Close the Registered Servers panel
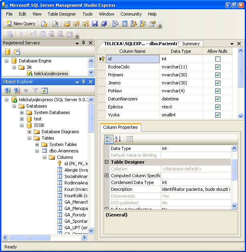 [x=91, y=43]
